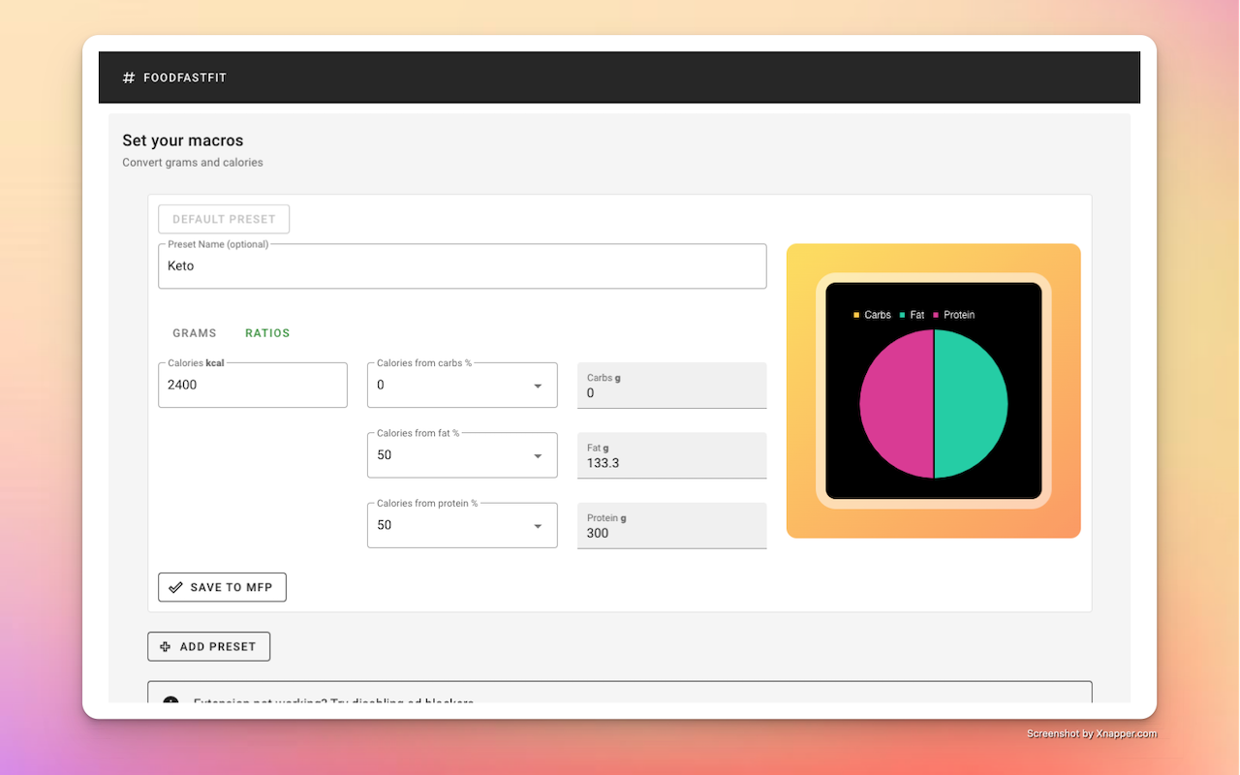
Task: Click the checkmark icon on Save to MFP
Action: pyautogui.click(x=175, y=587)
